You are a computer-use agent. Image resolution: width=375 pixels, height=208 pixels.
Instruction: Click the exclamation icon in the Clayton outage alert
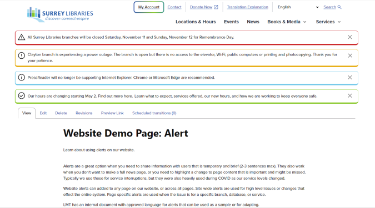(x=22, y=55)
